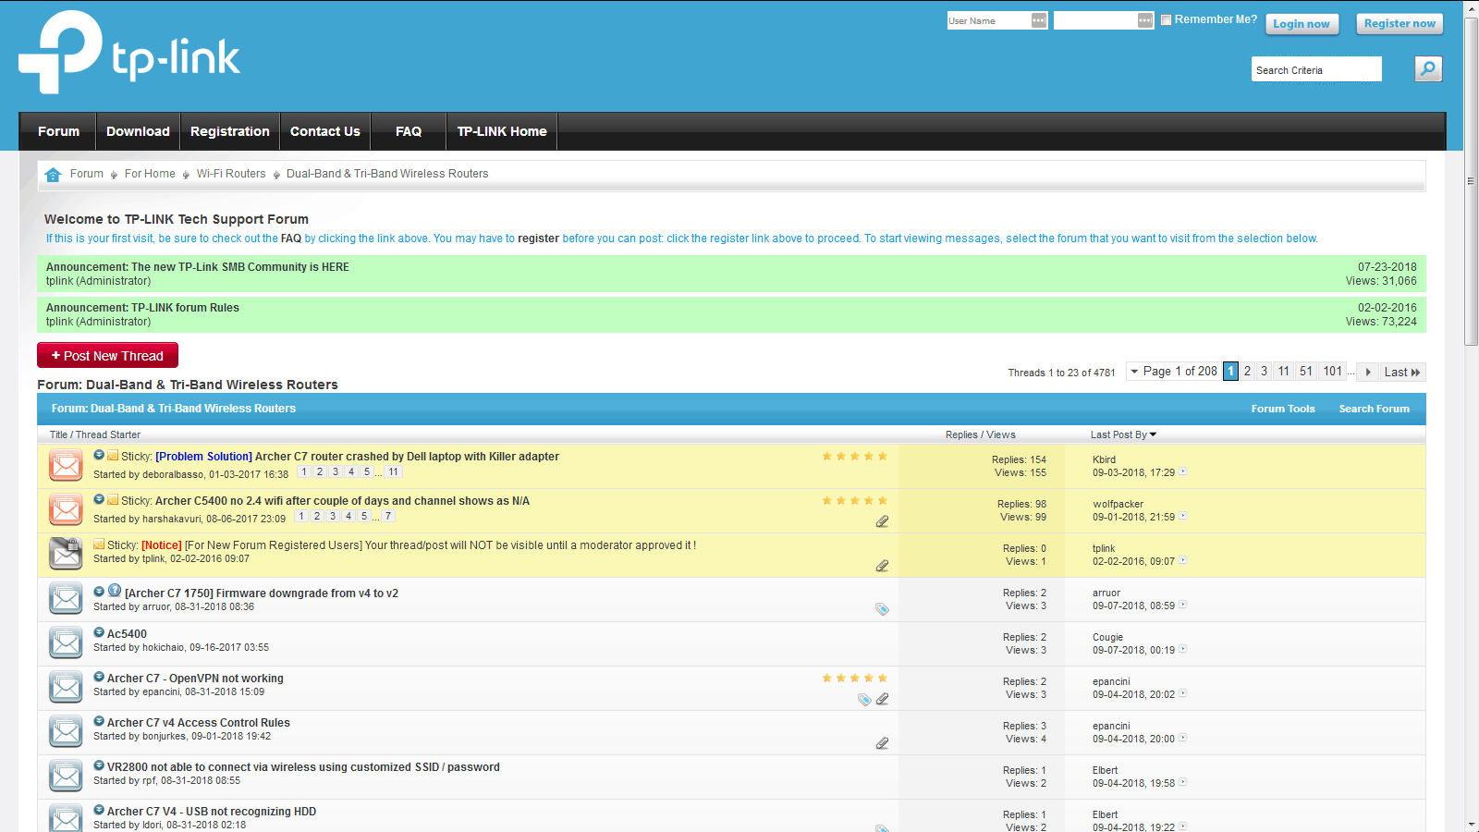
Task: Open the Registration nav tab
Action: [x=230, y=131]
